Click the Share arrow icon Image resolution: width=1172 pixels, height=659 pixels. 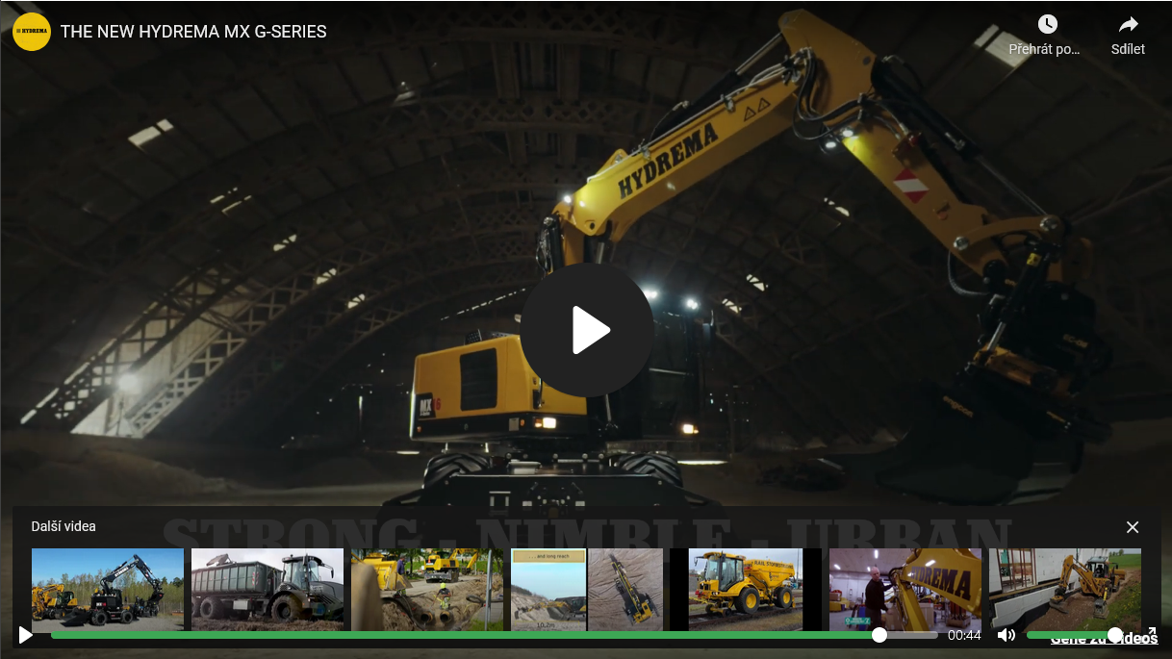coord(1129,24)
